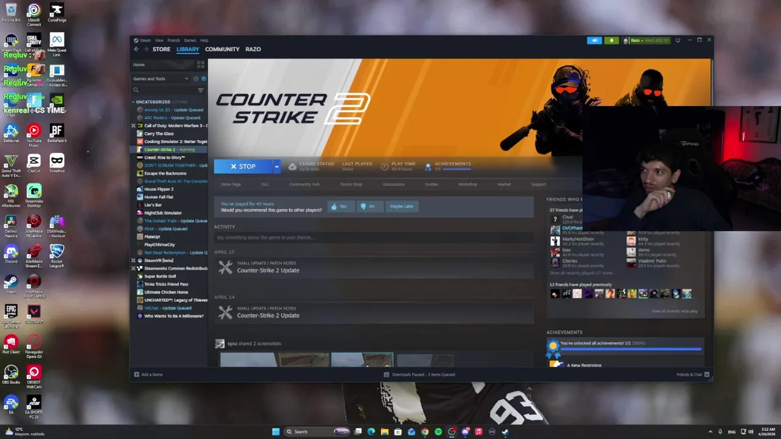781x439 pixels.
Task: Open the Store Page link
Action: [x=231, y=184]
